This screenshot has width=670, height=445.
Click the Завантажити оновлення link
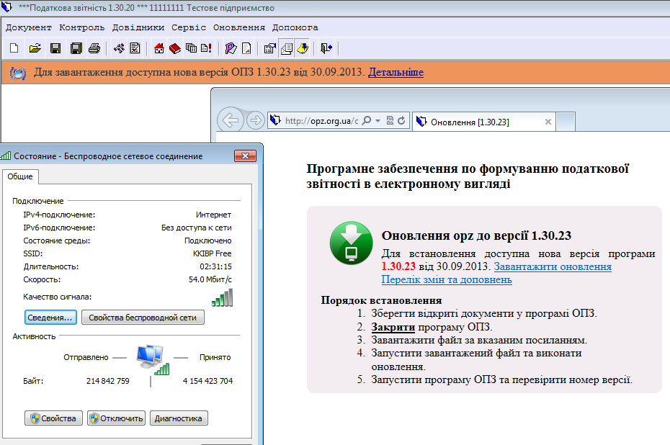pyautogui.click(x=553, y=266)
